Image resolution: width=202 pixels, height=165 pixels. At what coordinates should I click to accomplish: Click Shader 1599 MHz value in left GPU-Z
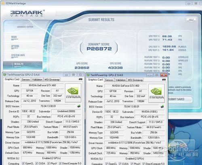[75, 148]
